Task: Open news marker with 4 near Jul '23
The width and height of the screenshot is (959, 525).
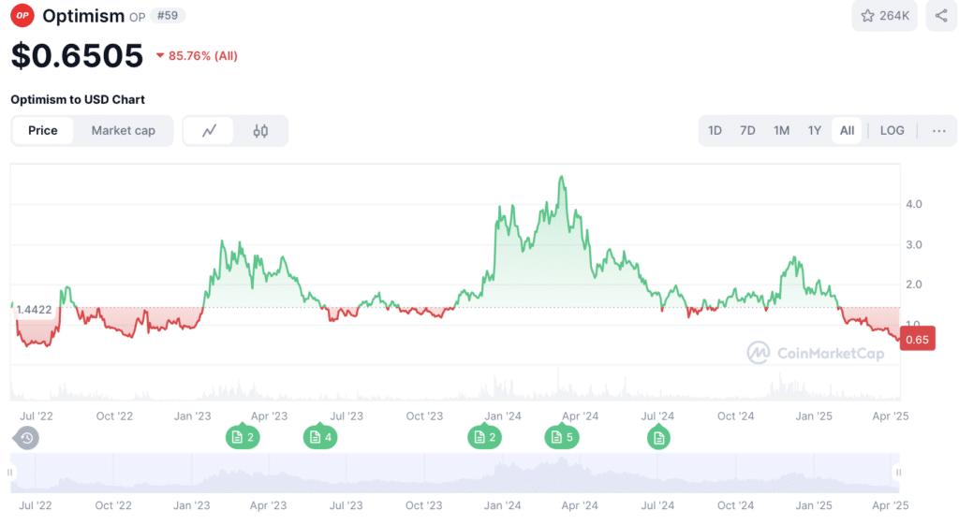Action: pos(320,437)
